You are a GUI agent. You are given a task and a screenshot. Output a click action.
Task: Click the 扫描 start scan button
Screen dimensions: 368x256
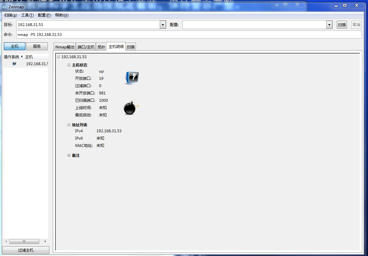342,24
